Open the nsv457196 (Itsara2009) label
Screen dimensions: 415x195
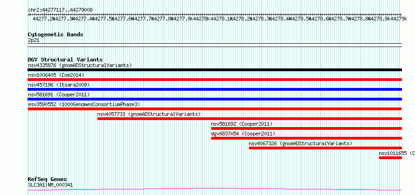(59, 85)
